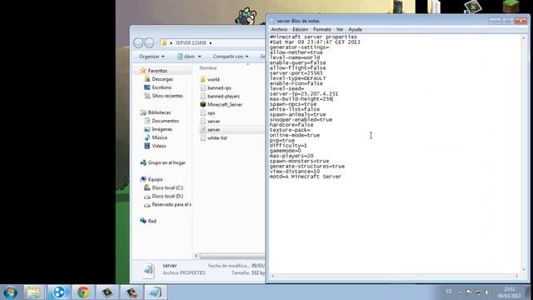Screen dimensions: 533x300
Task: Click Notepad horizontal scrollbar left arrow
Action: pos(272,277)
